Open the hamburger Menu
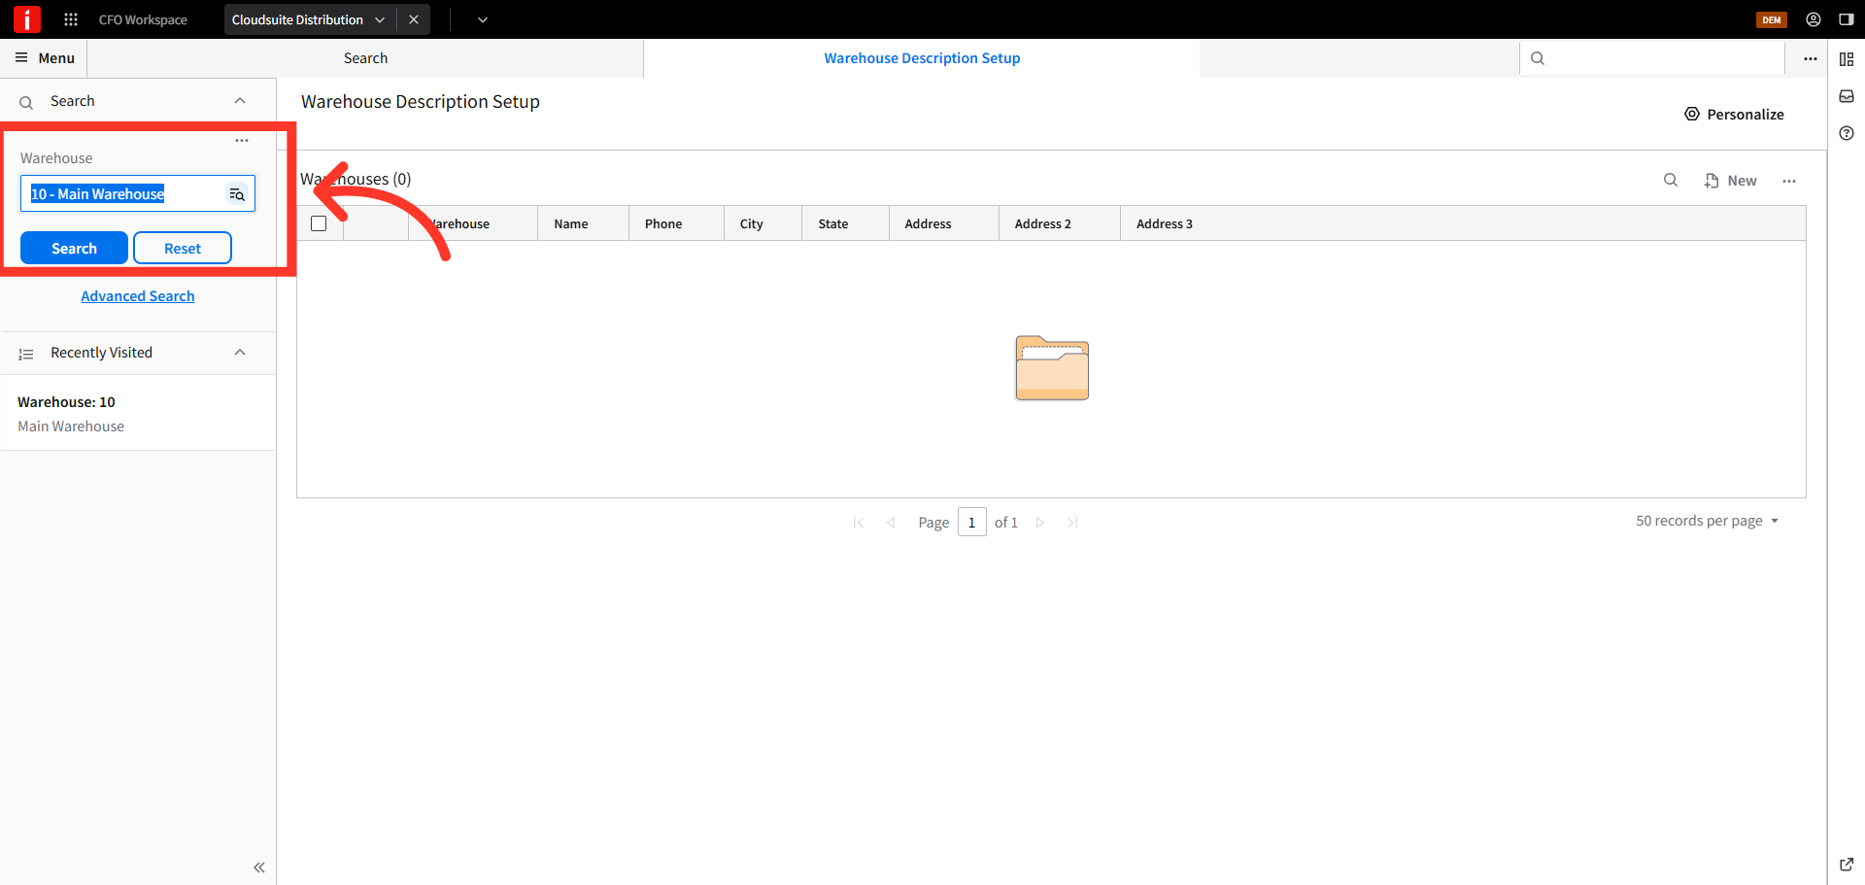Image resolution: width=1865 pixels, height=885 pixels. [x=45, y=58]
